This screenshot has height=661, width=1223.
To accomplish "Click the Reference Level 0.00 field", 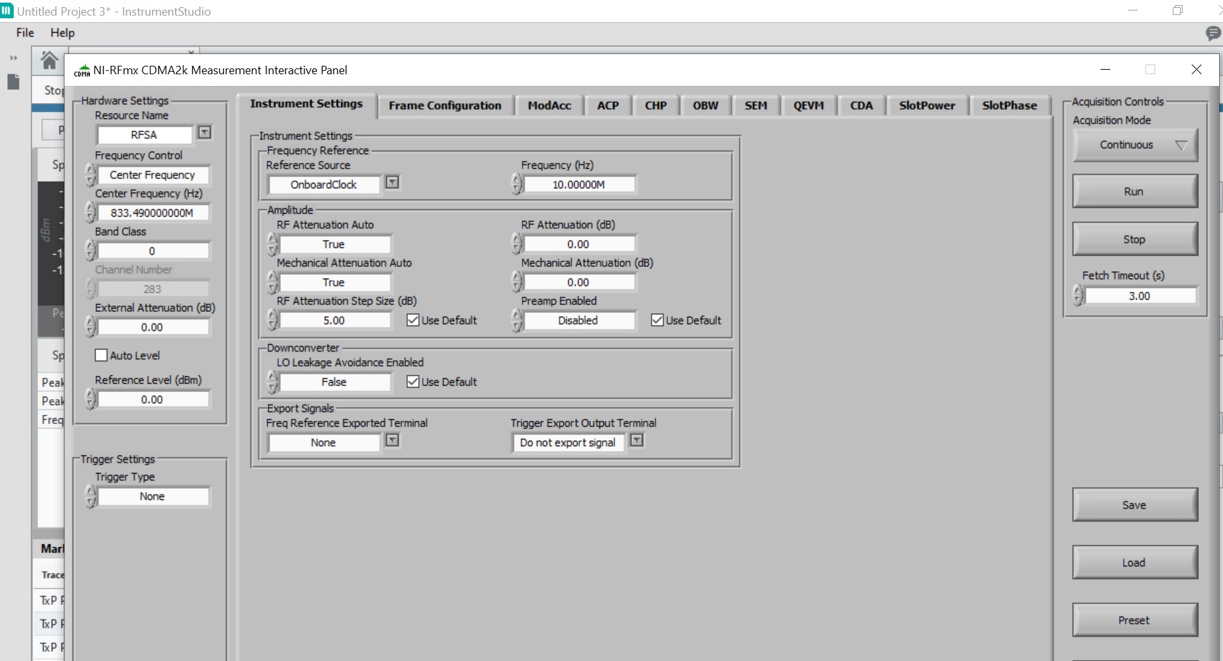I will click(x=152, y=400).
